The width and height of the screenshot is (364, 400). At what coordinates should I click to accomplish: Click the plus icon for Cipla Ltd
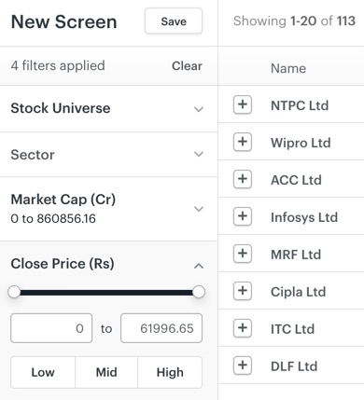tap(243, 291)
